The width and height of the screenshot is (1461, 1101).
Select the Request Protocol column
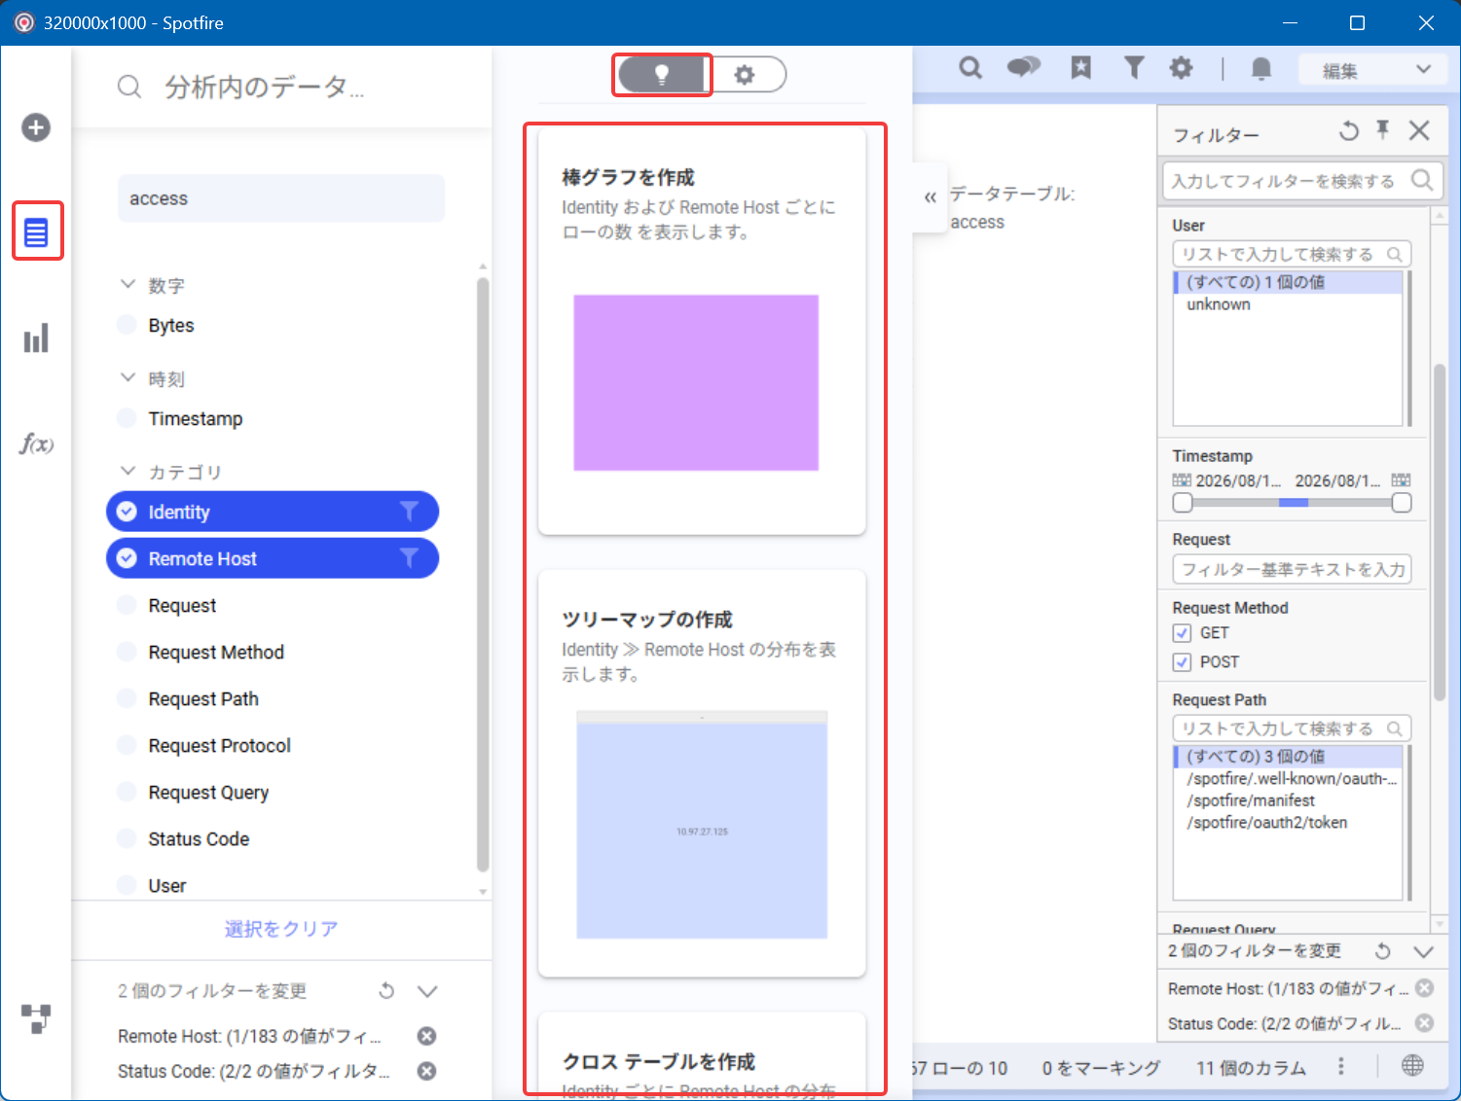click(219, 746)
